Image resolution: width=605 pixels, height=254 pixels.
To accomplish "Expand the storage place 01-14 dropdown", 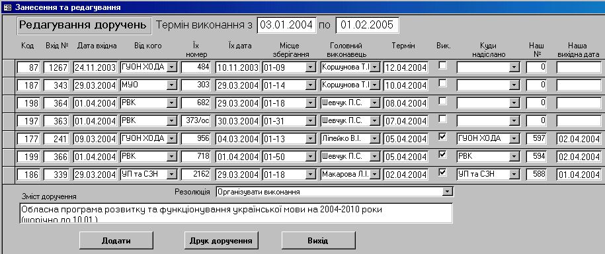I will 311,85.
